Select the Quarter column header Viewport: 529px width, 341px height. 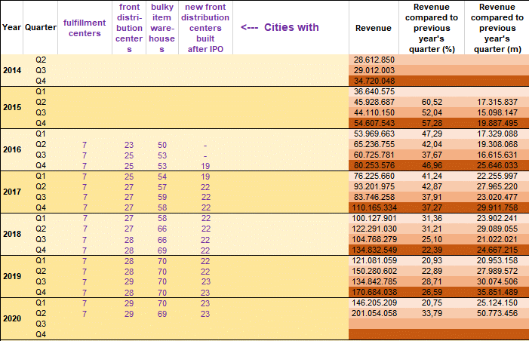[x=41, y=27]
